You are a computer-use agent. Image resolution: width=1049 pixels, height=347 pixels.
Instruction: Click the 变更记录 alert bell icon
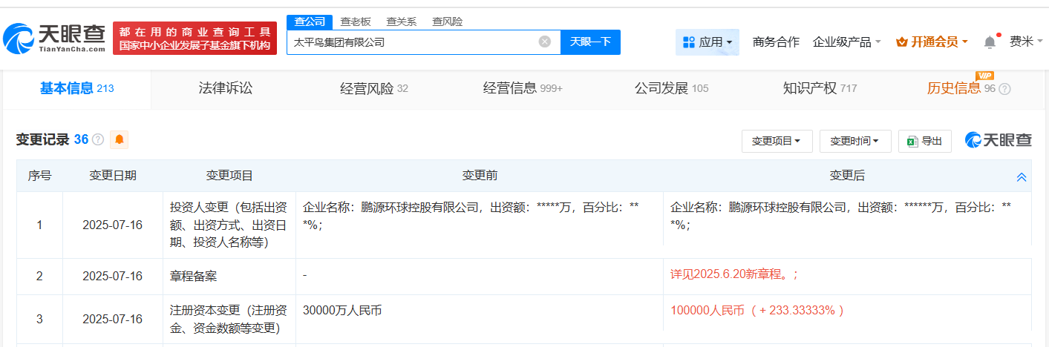pyautogui.click(x=119, y=139)
